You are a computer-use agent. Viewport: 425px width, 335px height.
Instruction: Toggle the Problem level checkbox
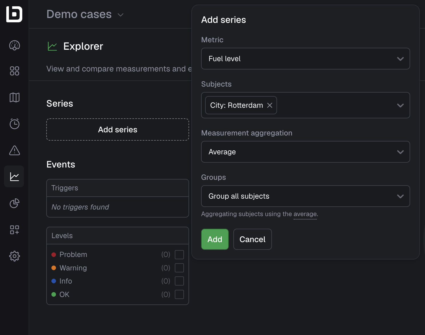pyautogui.click(x=179, y=254)
